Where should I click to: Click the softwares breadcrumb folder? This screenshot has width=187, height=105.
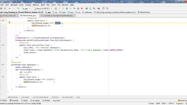coord(87,12)
